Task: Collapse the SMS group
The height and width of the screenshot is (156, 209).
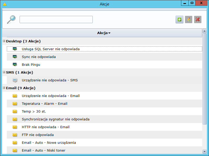Action: [x=4, y=72]
